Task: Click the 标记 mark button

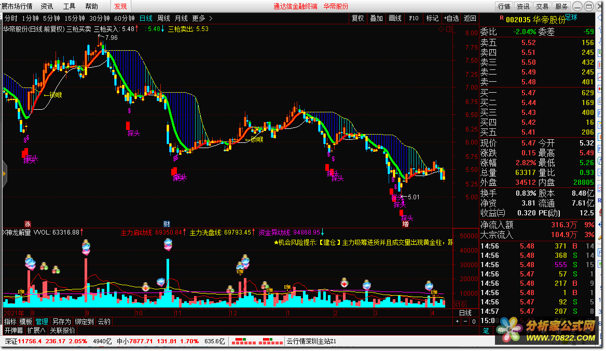Action: coord(432,18)
